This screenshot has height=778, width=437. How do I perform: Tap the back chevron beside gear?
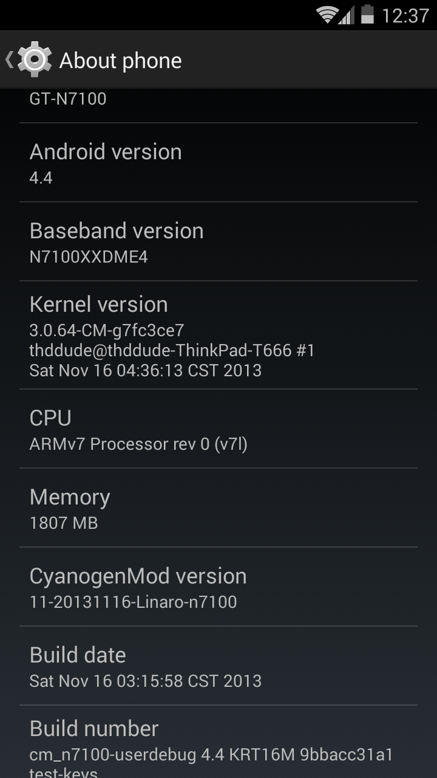[x=9, y=60]
